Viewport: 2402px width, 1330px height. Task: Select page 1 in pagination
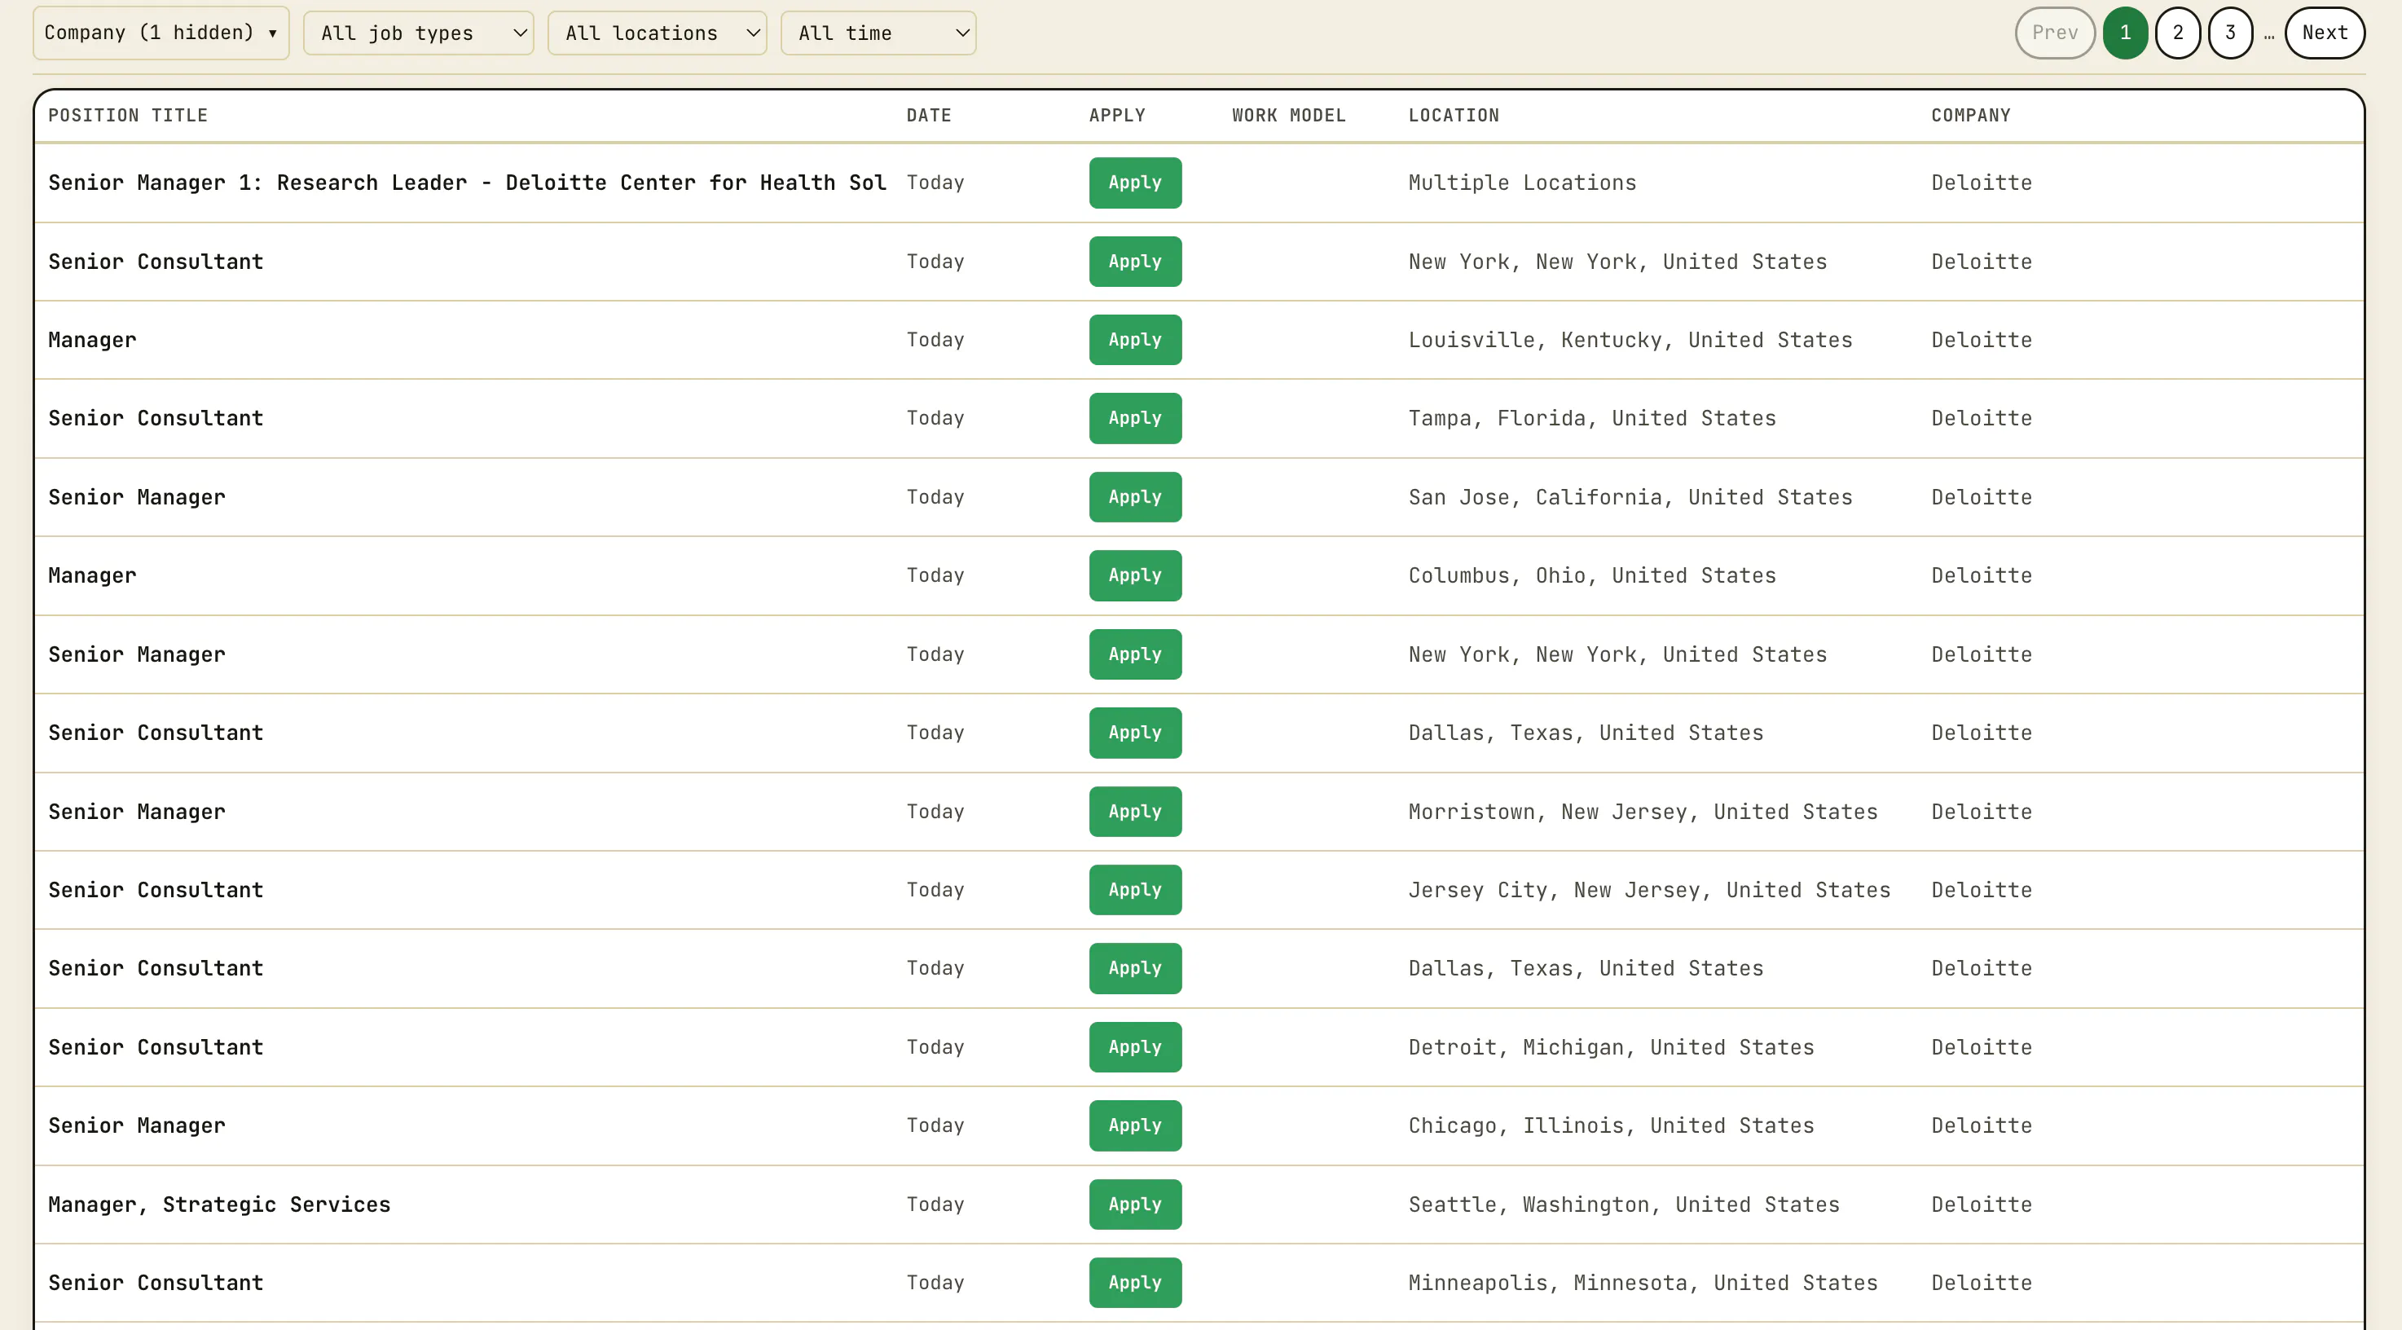click(x=2125, y=33)
